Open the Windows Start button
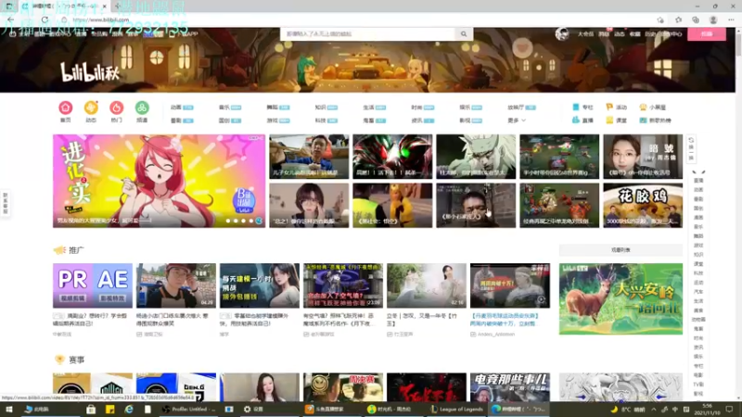The image size is (742, 417). [8, 409]
